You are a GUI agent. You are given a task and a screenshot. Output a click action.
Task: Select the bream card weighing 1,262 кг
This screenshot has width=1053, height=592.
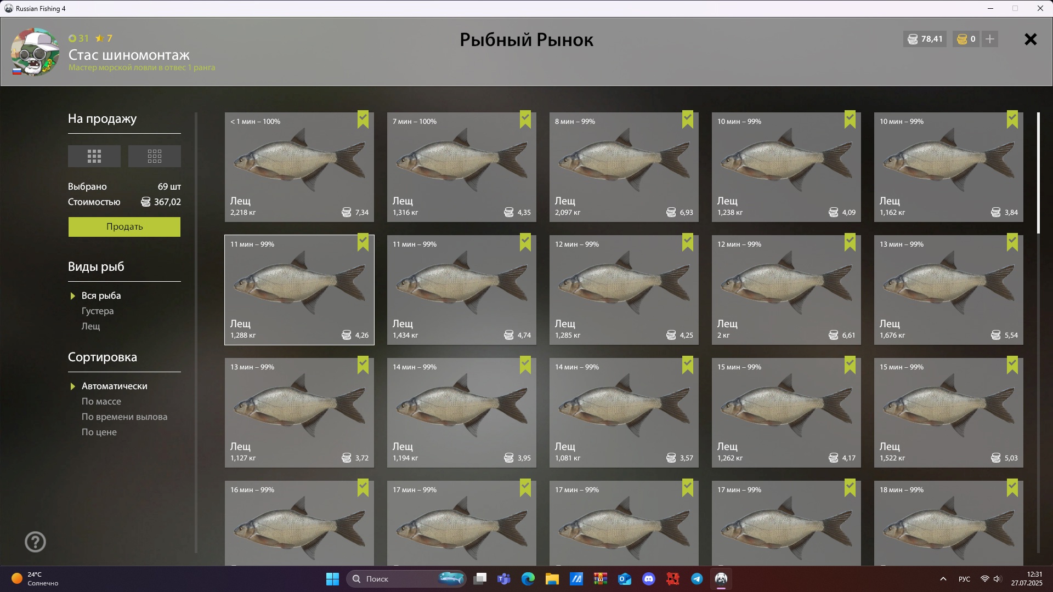pos(786,413)
